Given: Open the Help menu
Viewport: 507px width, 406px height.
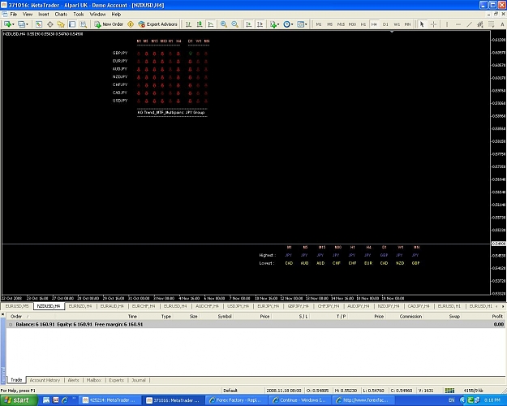Looking at the screenshot, I should [x=116, y=15].
